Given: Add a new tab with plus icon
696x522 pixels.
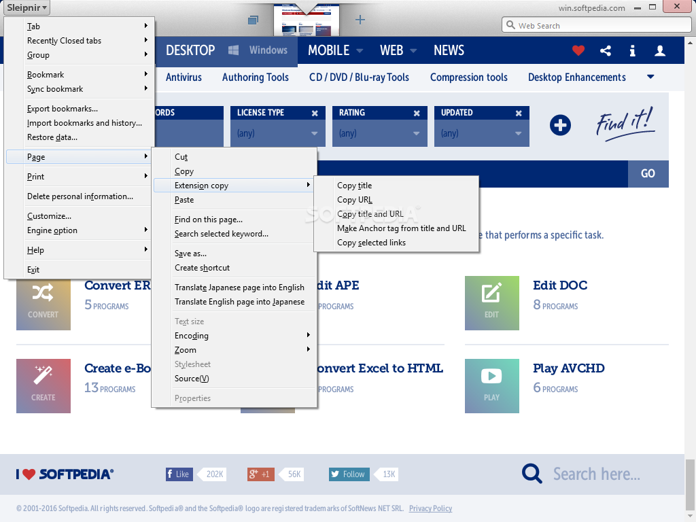Looking at the screenshot, I should 360,20.
